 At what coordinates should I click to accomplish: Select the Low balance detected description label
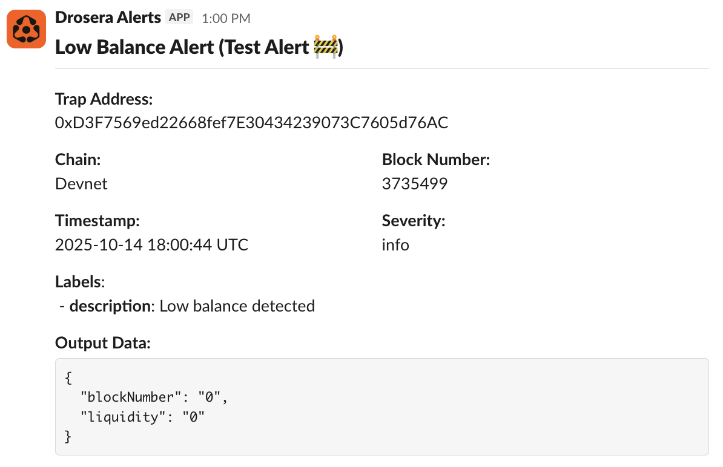pos(237,305)
